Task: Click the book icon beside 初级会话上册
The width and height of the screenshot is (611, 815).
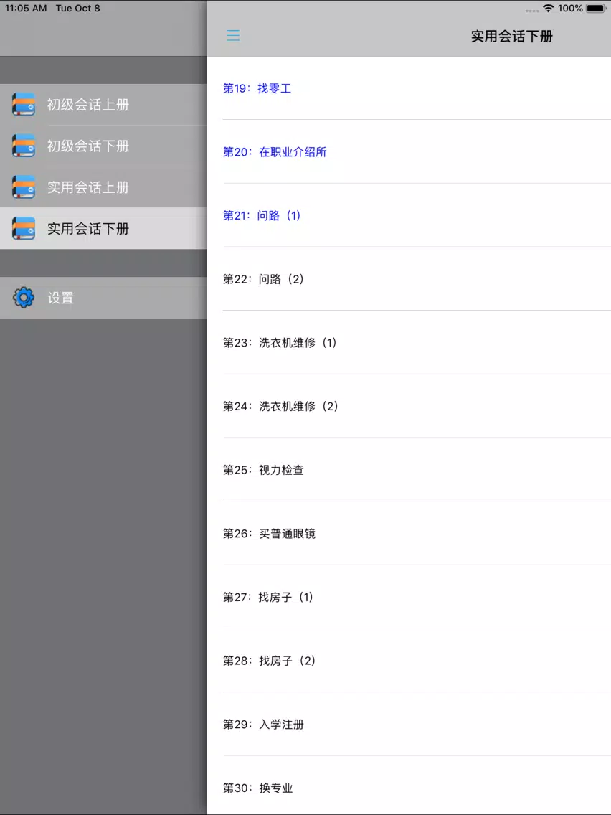Action: [24, 105]
